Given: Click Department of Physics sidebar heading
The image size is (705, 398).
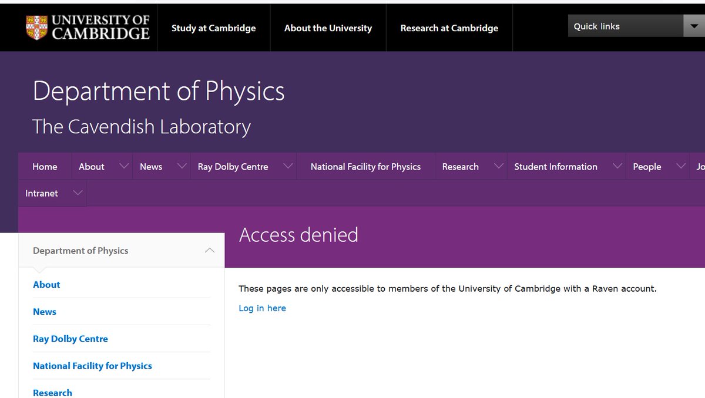Looking at the screenshot, I should [80, 251].
